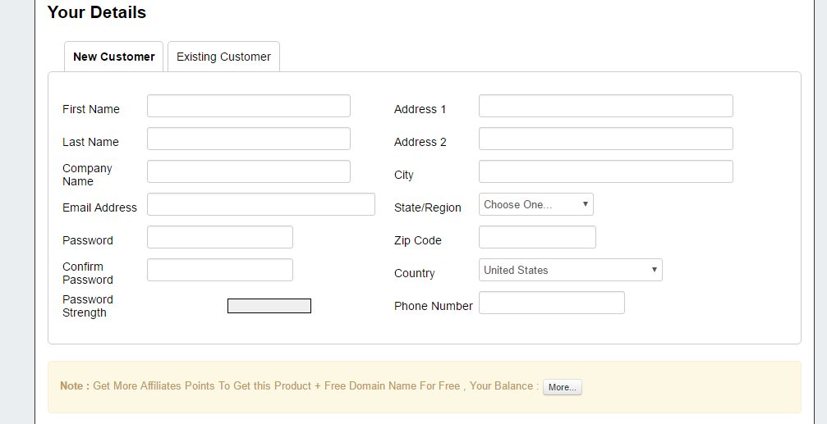Click the Your Details heading

(x=97, y=12)
